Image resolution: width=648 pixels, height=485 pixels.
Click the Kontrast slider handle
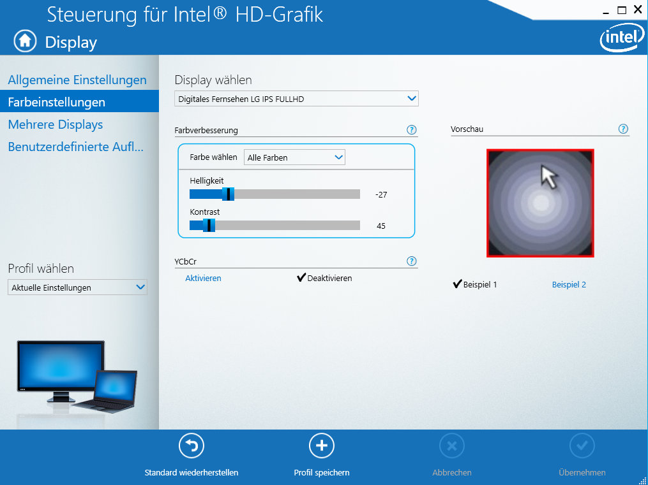coord(209,225)
